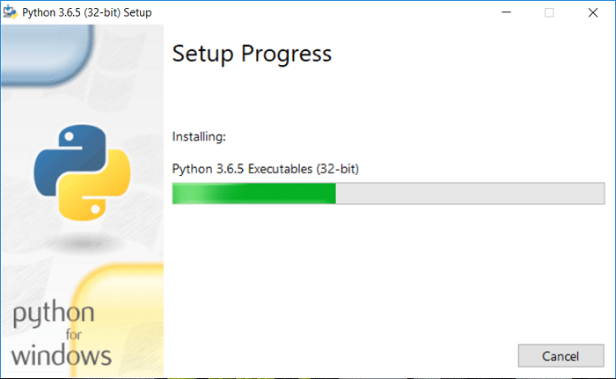The height and width of the screenshot is (379, 616).
Task: Minimize the Python Setup window
Action: click(x=508, y=12)
